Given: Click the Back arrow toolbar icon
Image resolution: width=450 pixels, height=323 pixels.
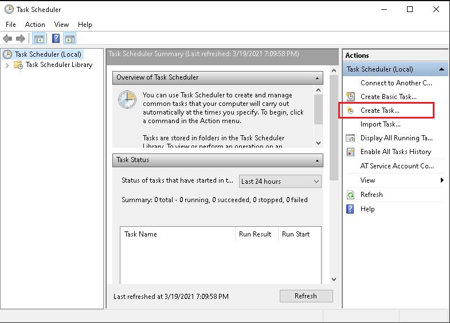Looking at the screenshot, I should pos(7,38).
